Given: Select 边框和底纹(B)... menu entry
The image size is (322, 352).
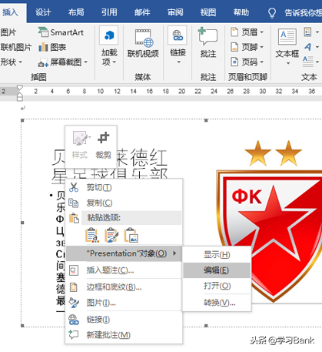Looking at the screenshot, I should pos(124,287).
